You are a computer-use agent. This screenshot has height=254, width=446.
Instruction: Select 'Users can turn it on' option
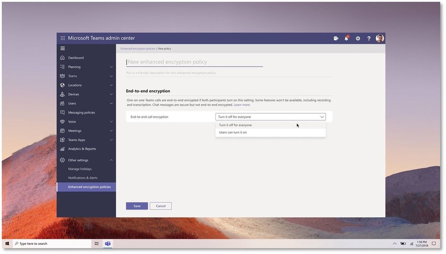(x=270, y=132)
